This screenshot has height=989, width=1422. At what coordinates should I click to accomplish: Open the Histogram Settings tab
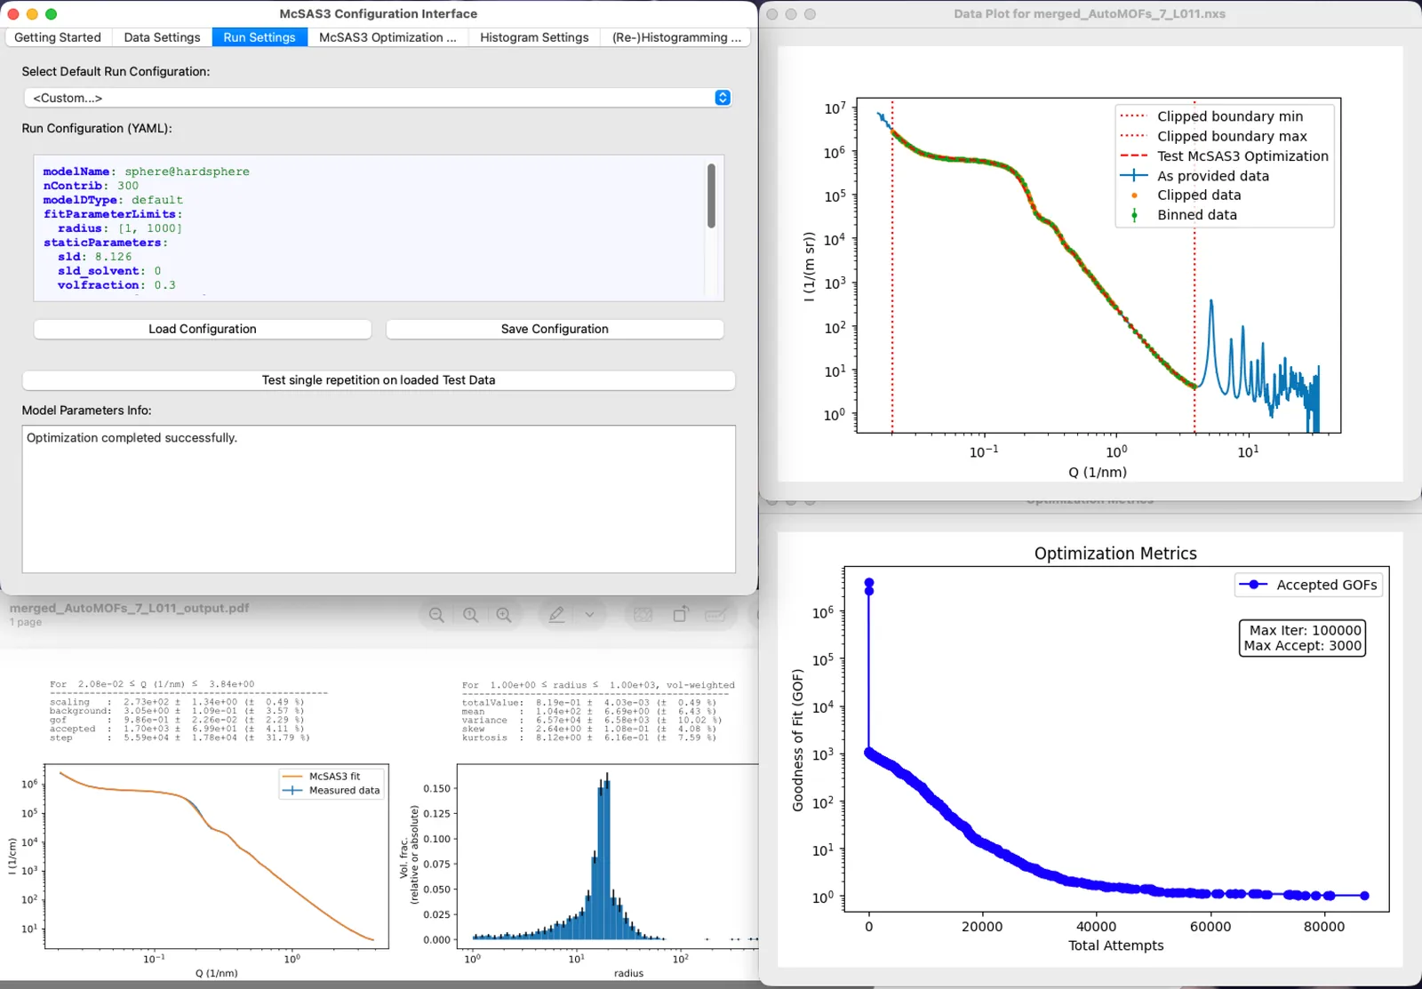pyautogui.click(x=534, y=37)
